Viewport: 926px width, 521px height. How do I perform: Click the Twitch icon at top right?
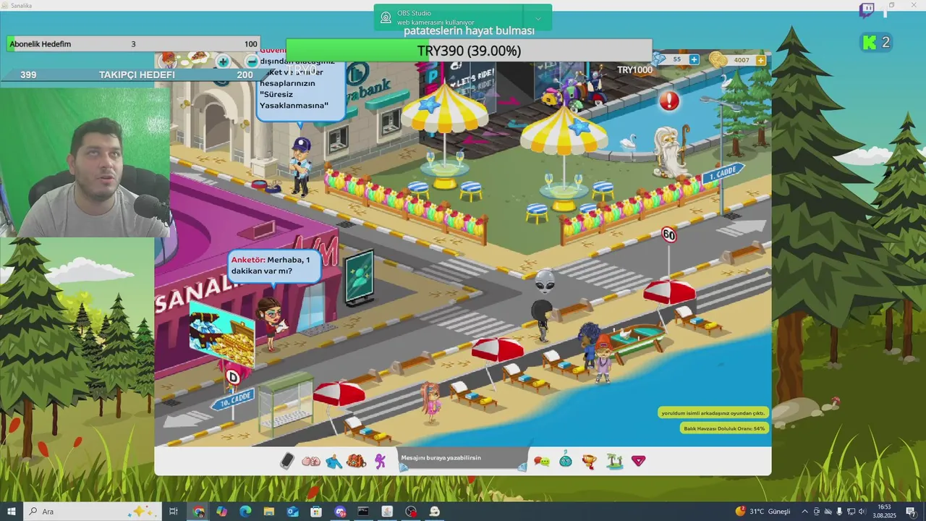tap(867, 11)
